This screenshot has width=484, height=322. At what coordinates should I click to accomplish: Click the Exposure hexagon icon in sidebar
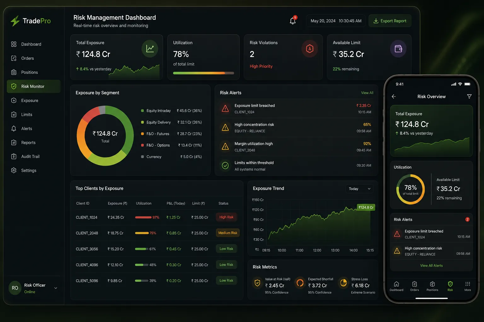[x=14, y=100]
